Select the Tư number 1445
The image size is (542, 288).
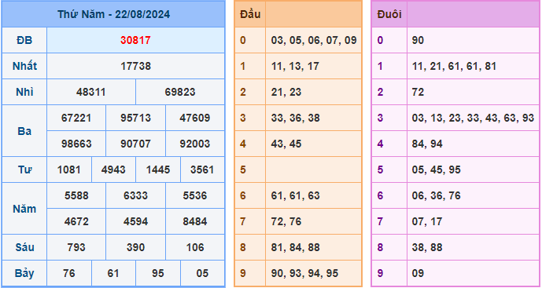pyautogui.click(x=158, y=170)
